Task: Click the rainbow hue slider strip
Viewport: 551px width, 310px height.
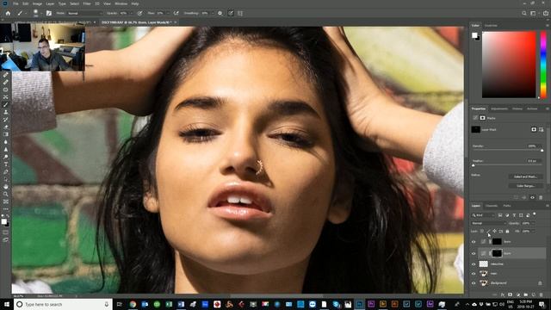Action: (x=543, y=65)
